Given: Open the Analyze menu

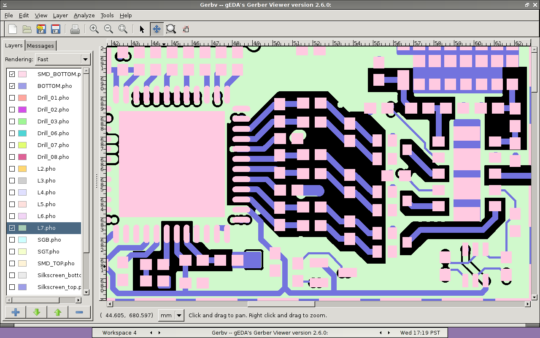Looking at the screenshot, I should pos(84,15).
